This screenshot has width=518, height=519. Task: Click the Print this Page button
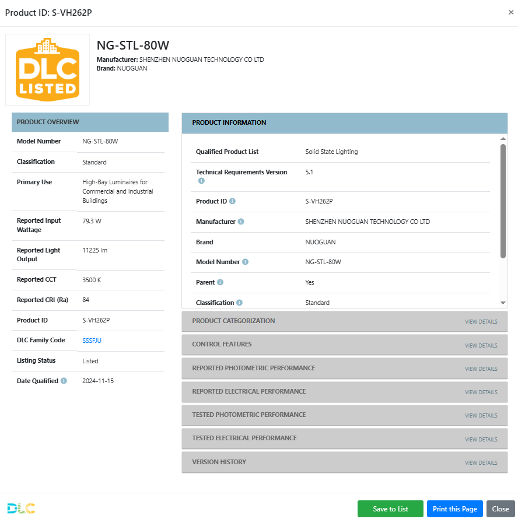(x=455, y=509)
